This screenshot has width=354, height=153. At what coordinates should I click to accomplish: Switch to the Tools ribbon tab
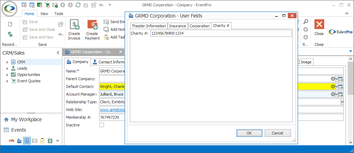tap(59, 14)
